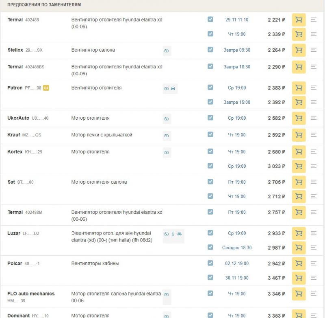The height and width of the screenshot is (318, 325).
Task: Show the info icon in the Luzar row
Action: tap(173, 234)
